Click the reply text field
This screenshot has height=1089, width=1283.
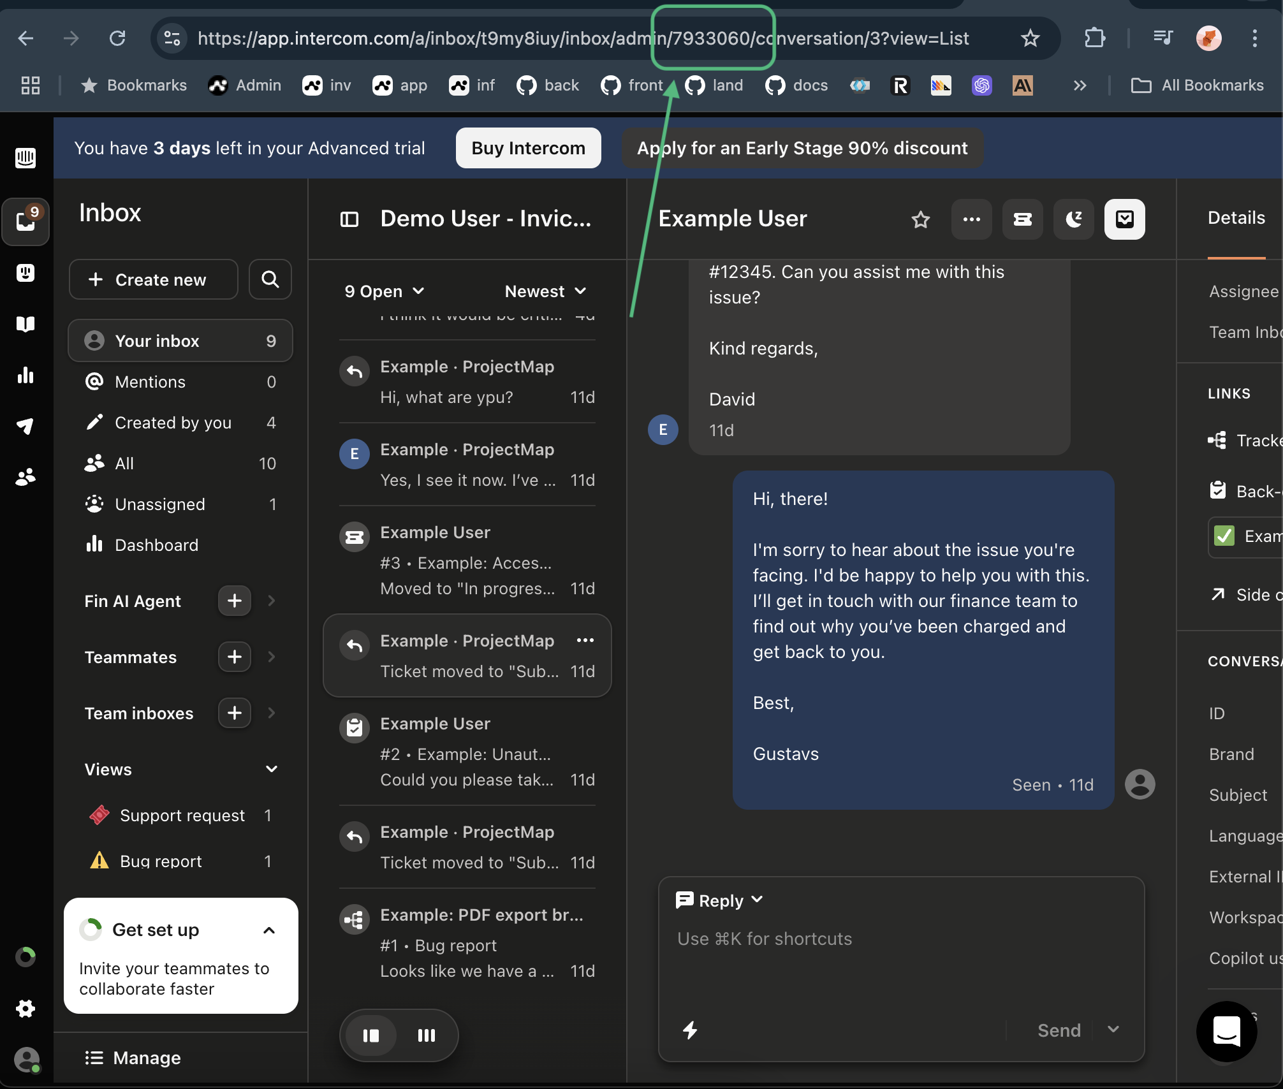tap(829, 939)
